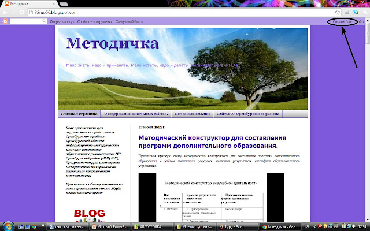Open 'Мое выступлен...' taskbar button
The image size is (370, 231).
tap(195, 227)
